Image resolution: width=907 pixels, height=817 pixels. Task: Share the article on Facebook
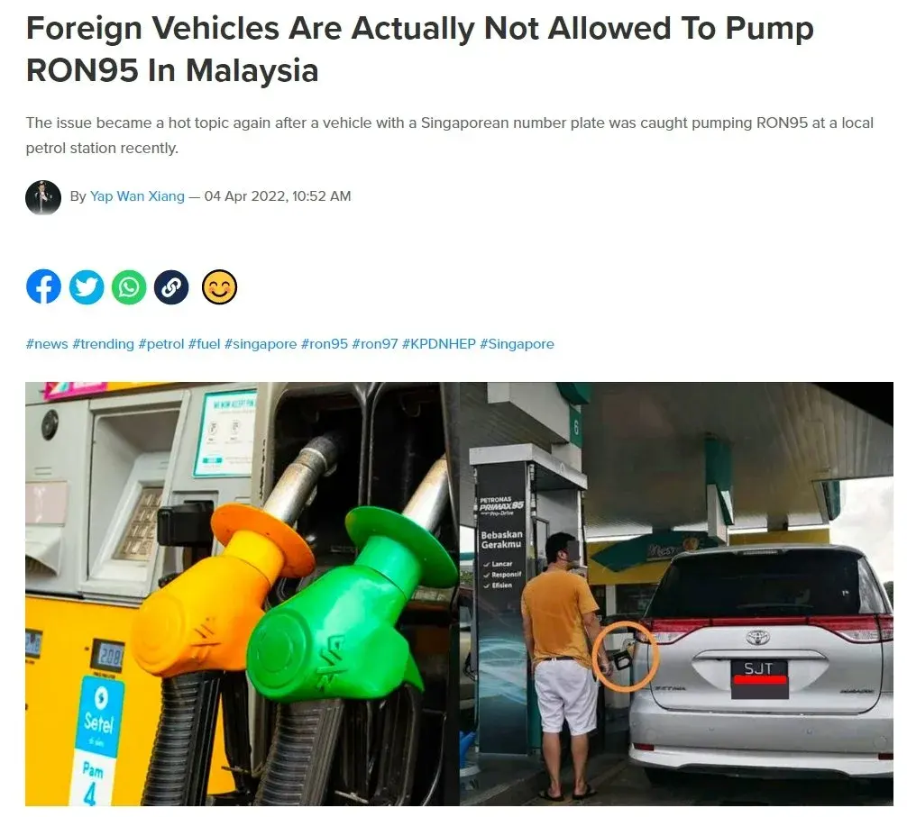pos(43,286)
